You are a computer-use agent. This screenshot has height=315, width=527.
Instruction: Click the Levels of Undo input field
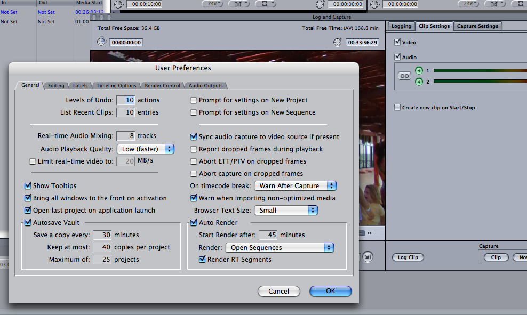click(125, 100)
